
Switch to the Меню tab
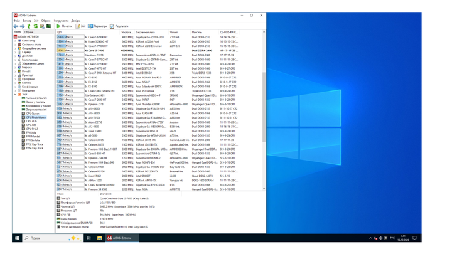click(18, 32)
